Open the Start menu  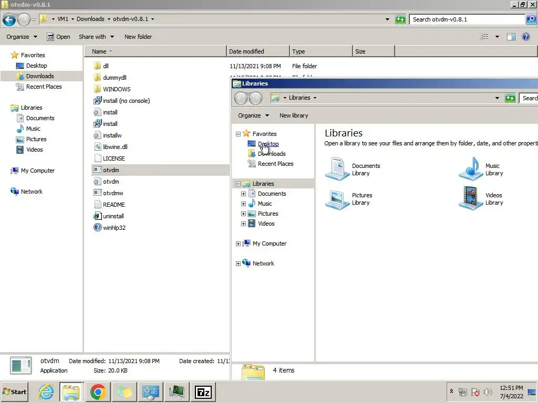(x=14, y=392)
